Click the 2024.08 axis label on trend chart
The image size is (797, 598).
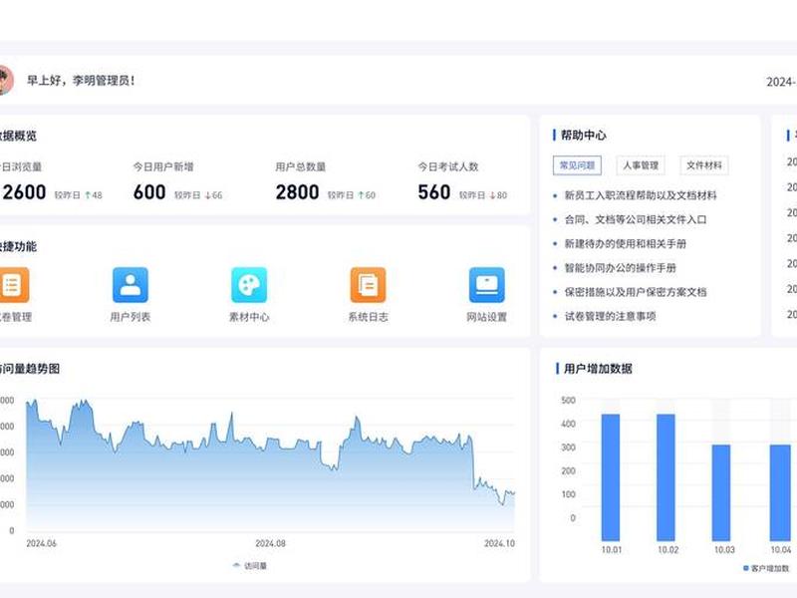[270, 543]
